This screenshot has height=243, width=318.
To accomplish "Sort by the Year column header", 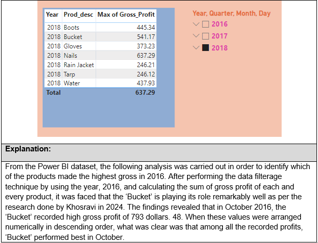I will 52,15.
